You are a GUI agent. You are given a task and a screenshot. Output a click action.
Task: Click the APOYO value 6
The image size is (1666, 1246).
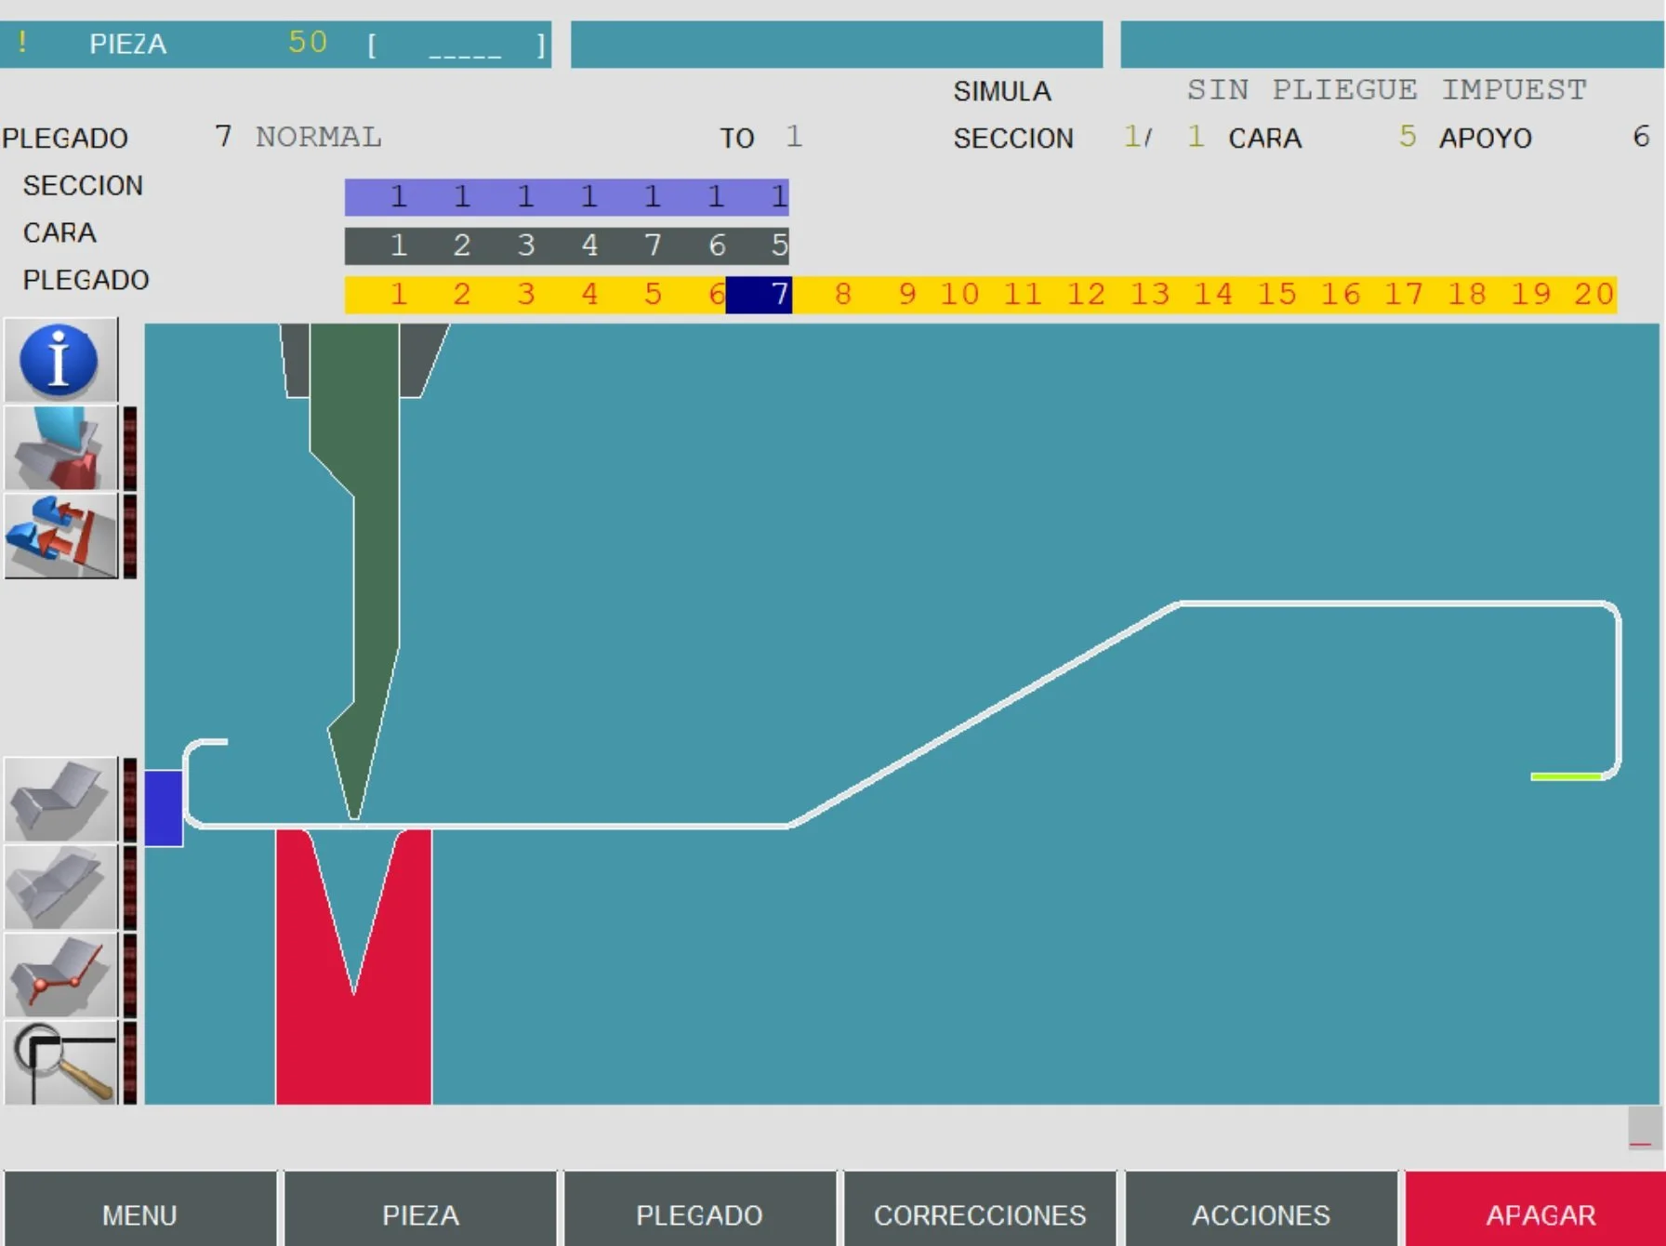tap(1641, 137)
